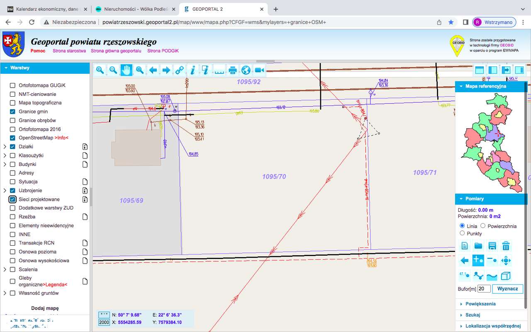The image size is (531, 332).
Task: Select the Powierzchnia radio button
Action: pyautogui.click(x=483, y=226)
